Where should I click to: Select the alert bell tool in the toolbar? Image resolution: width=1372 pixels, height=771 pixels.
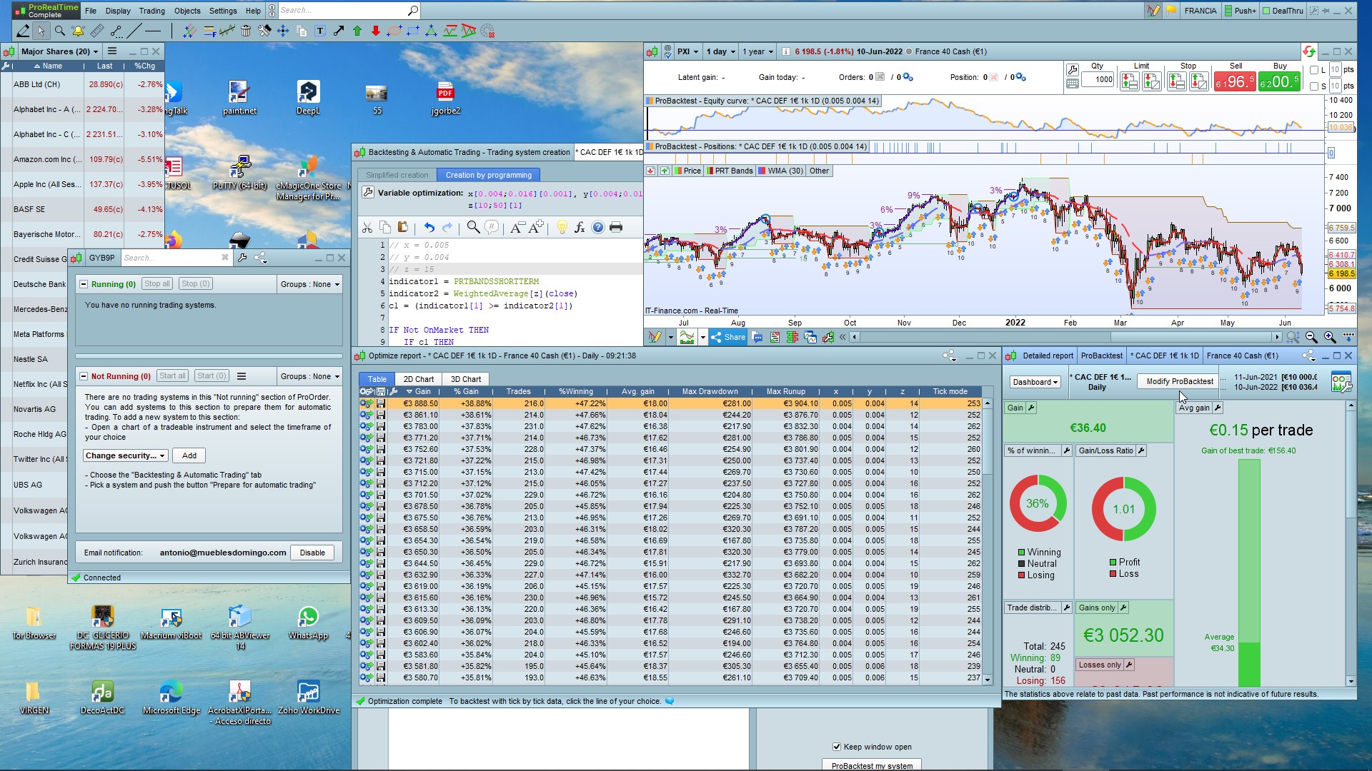click(x=78, y=31)
